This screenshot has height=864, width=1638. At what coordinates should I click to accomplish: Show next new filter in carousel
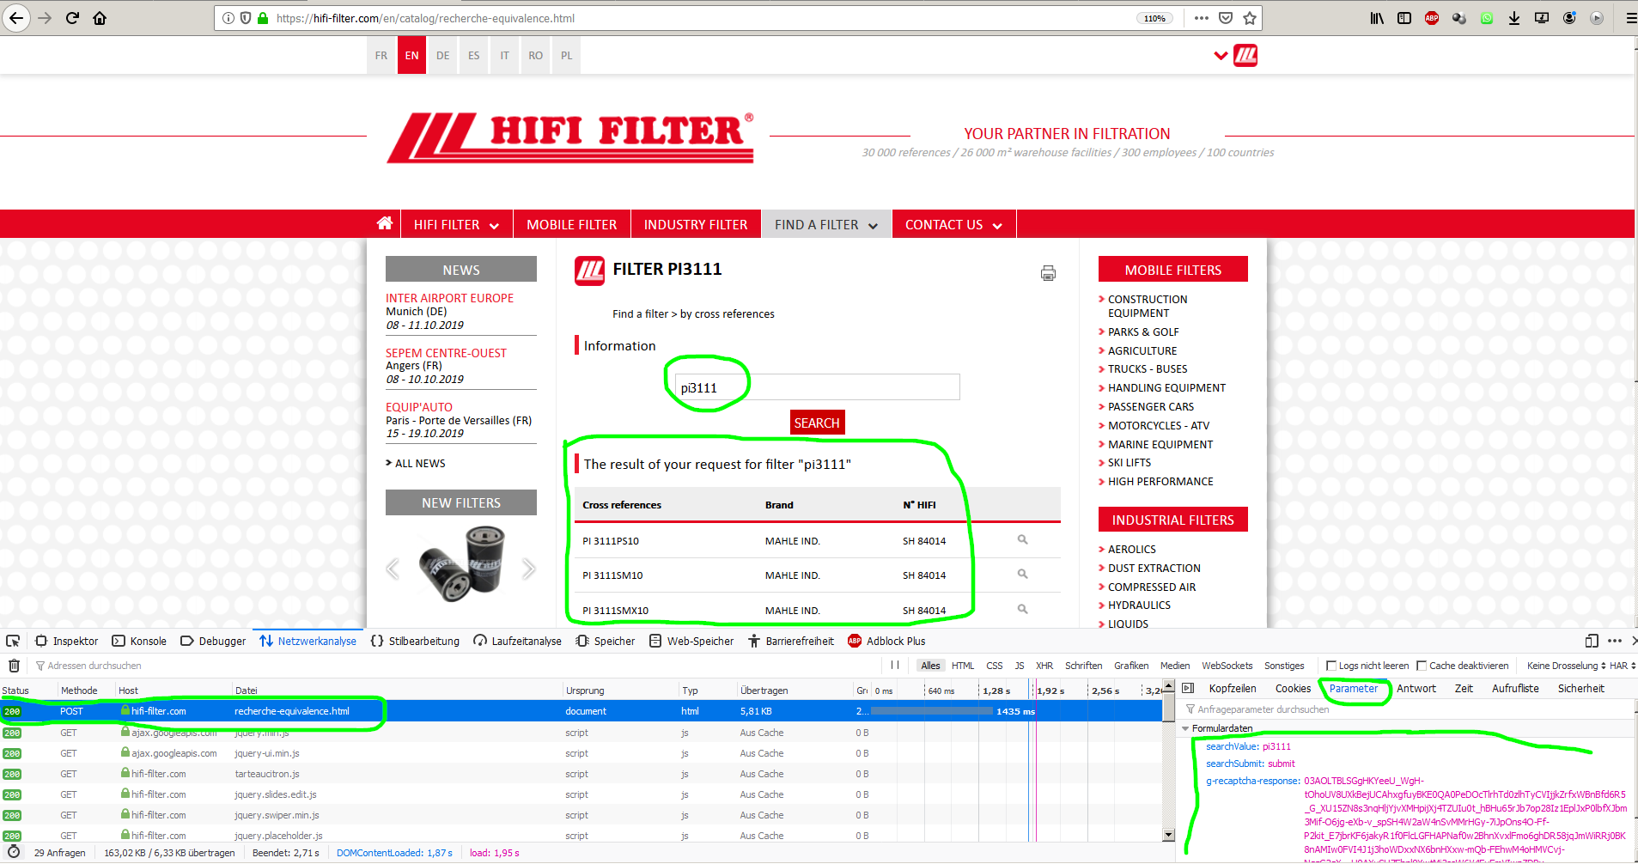click(528, 569)
